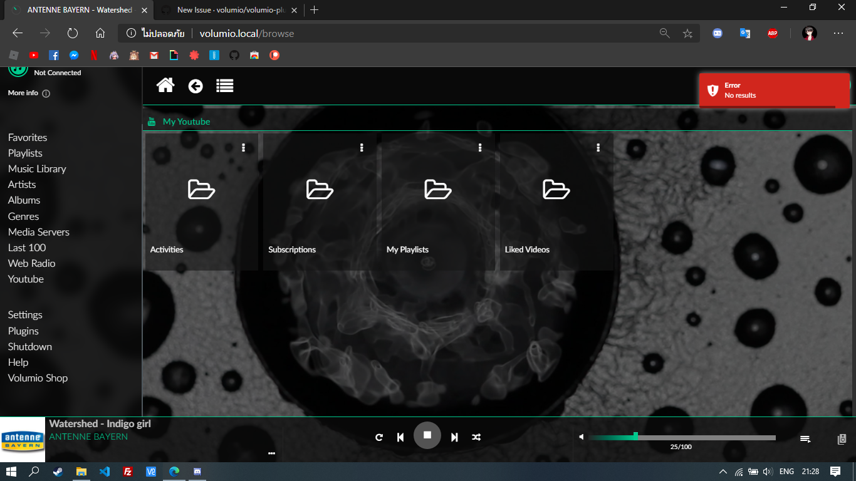The width and height of the screenshot is (856, 481).
Task: Open the options menu for Liked Videos
Action: [x=597, y=148]
